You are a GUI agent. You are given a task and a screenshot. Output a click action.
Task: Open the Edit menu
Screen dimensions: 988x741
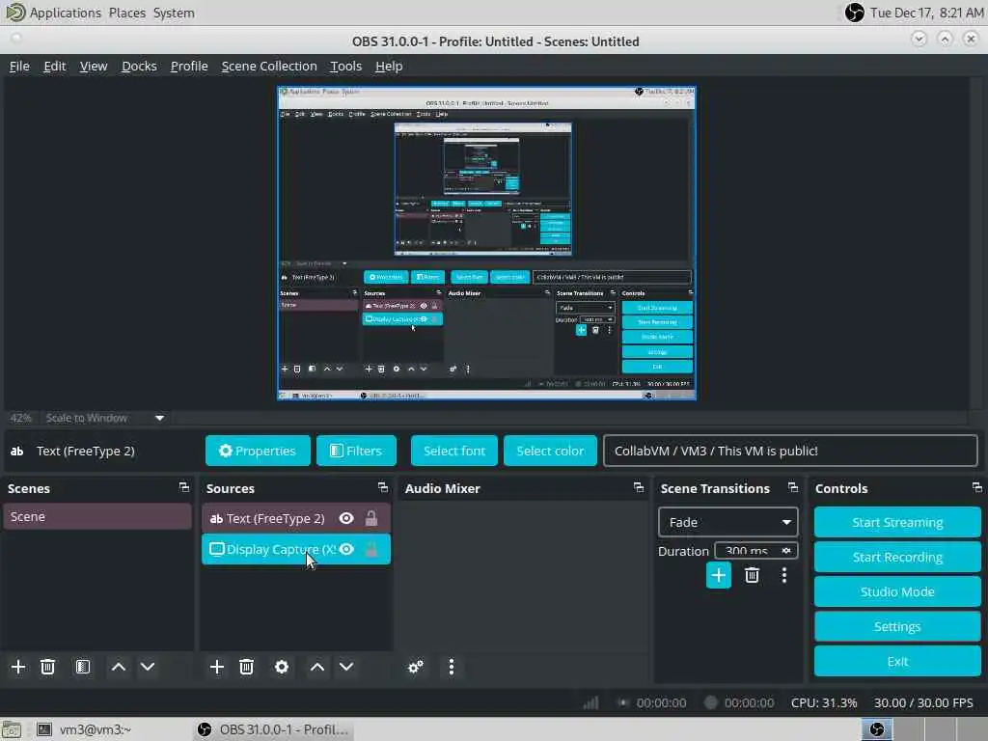coord(55,67)
